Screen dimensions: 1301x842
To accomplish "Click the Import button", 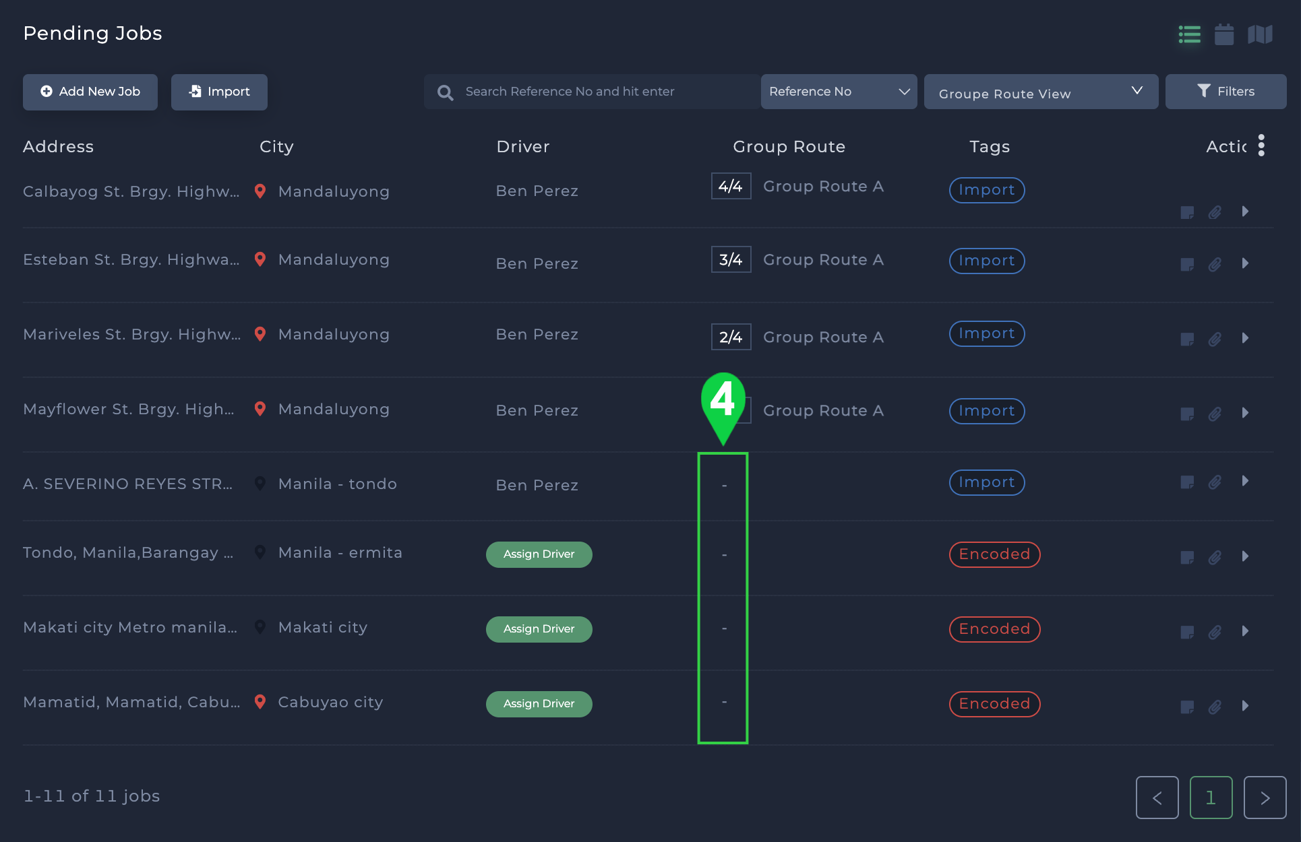I will (219, 91).
